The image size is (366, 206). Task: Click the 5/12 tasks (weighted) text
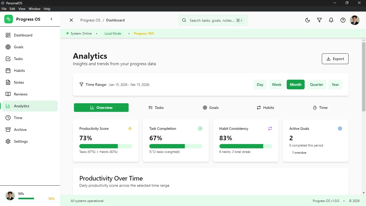(x=165, y=152)
